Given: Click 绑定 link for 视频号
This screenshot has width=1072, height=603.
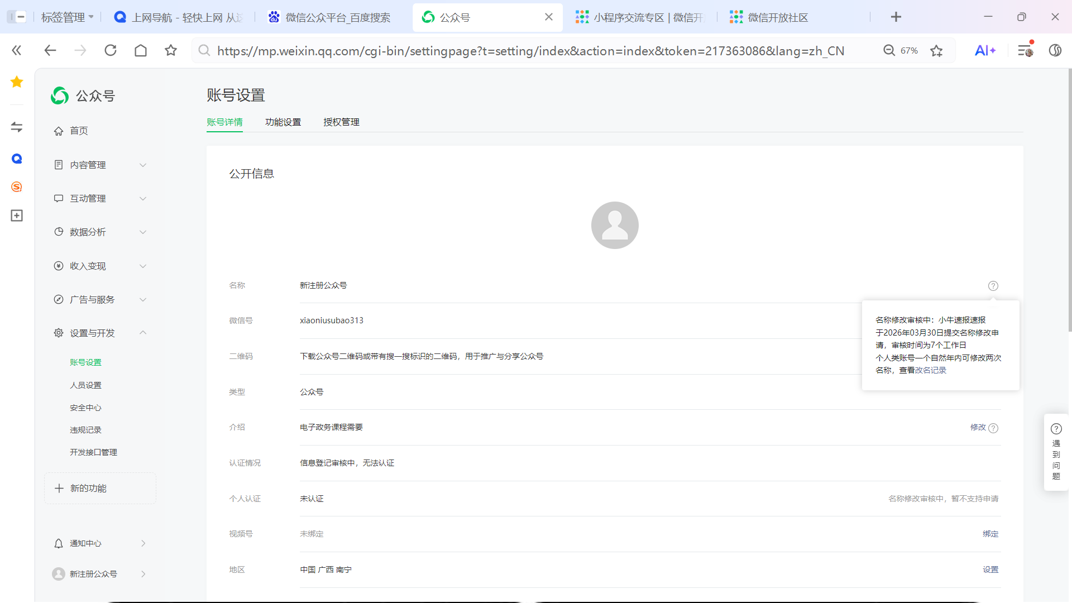Looking at the screenshot, I should 990,534.
